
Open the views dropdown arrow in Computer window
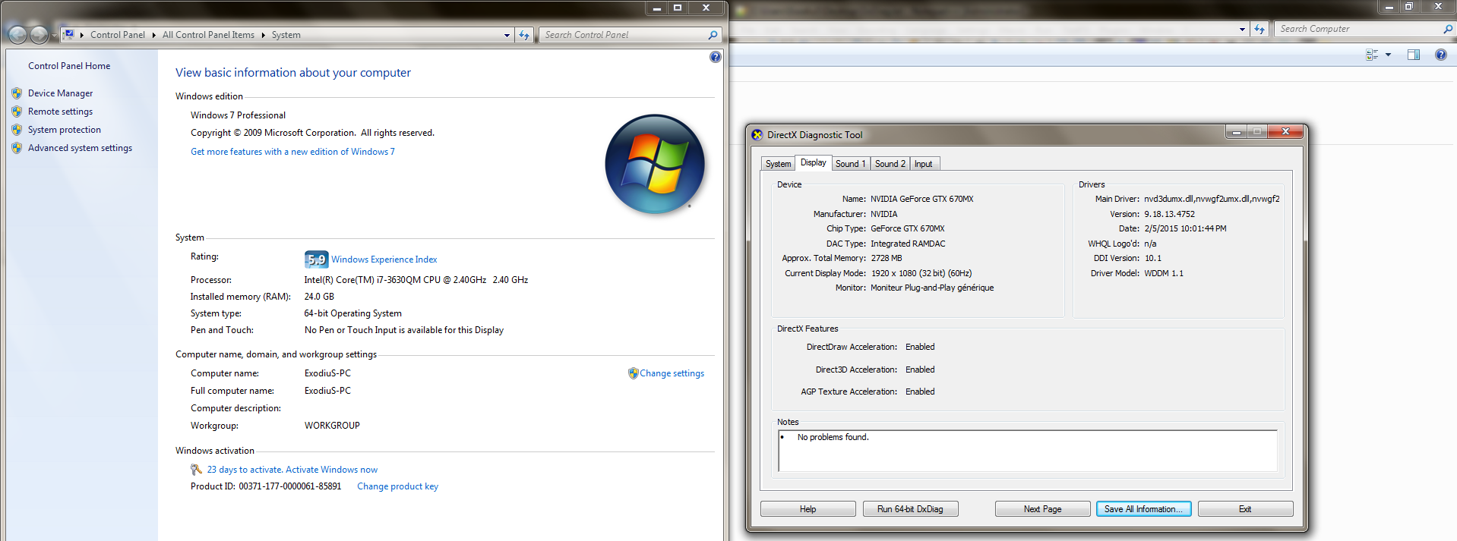[1388, 55]
